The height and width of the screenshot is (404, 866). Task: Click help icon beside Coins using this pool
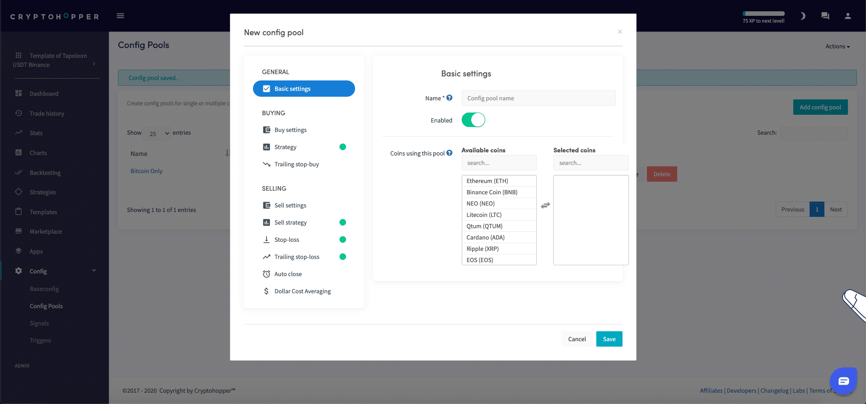coord(449,153)
